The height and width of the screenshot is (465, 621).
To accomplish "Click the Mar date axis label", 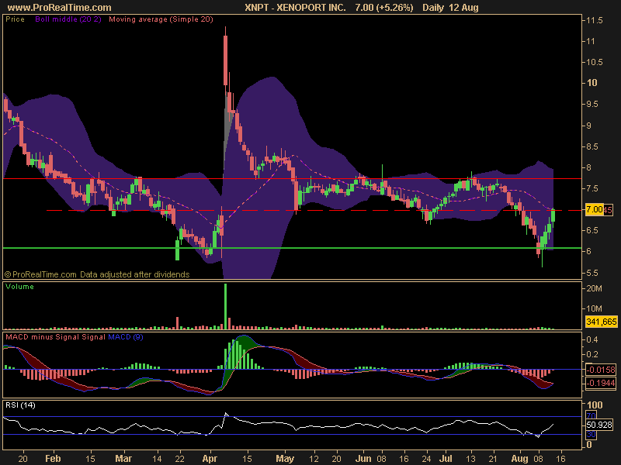I will [123, 458].
